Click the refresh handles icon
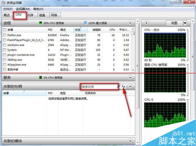This screenshot has height=146, width=196. [123, 87]
